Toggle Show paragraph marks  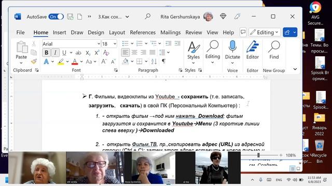pyautogui.click(x=164, y=61)
